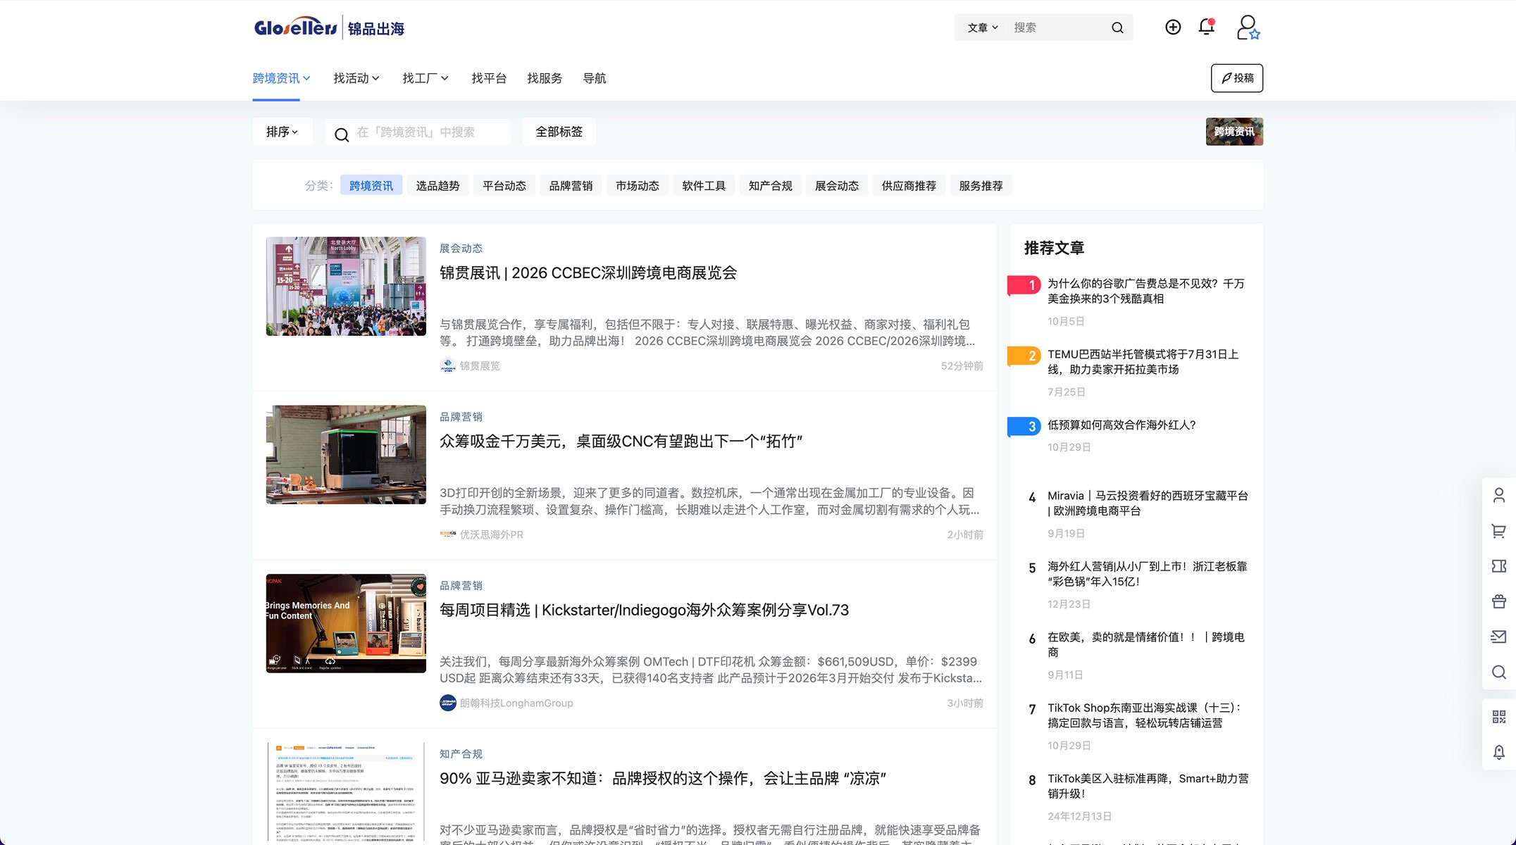Open the desktop CNC machine article thumbnail
The width and height of the screenshot is (1516, 845).
[346, 455]
